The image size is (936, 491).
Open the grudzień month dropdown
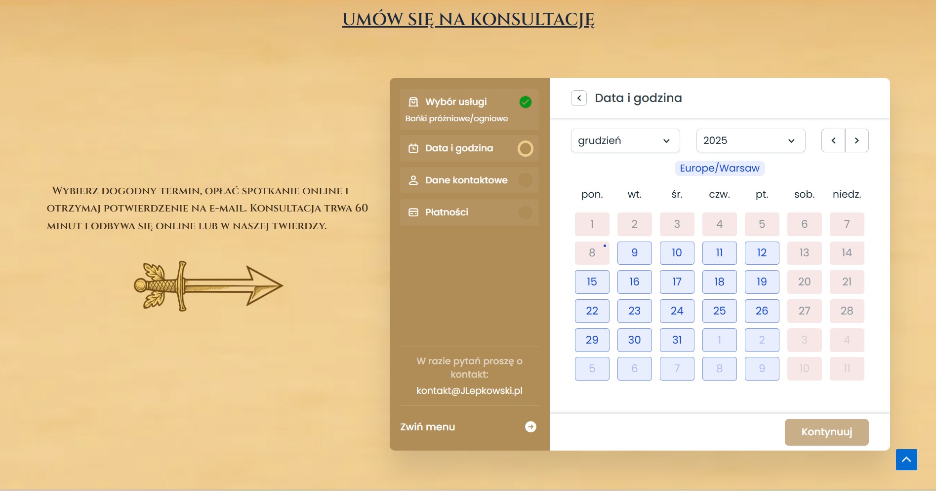pos(625,140)
